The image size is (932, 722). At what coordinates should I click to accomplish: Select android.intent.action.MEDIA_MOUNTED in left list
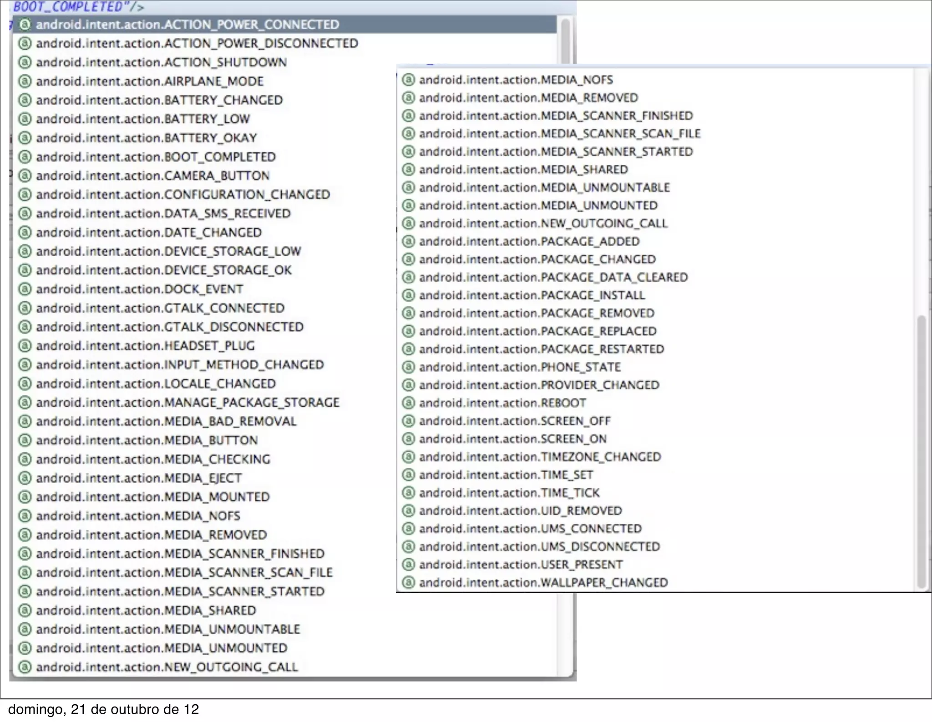pos(153,497)
